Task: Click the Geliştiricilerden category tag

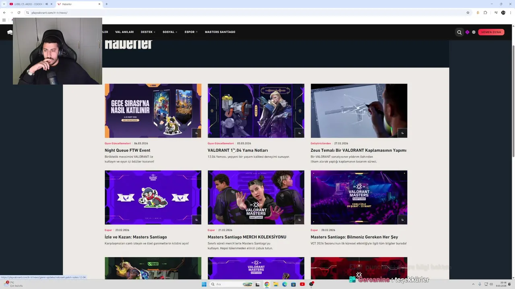Action: [321, 143]
